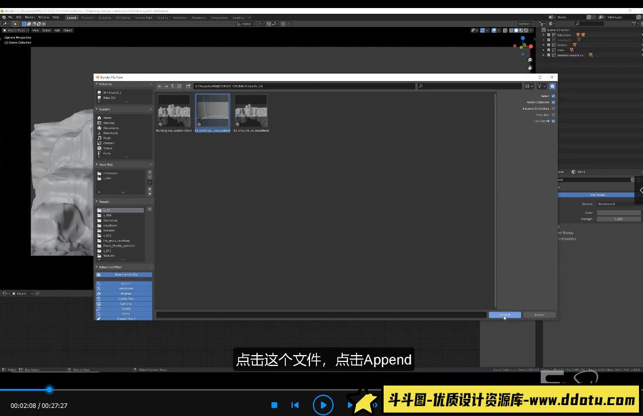
Task: Select the first Building system blend thumbnail
Action: 174,113
